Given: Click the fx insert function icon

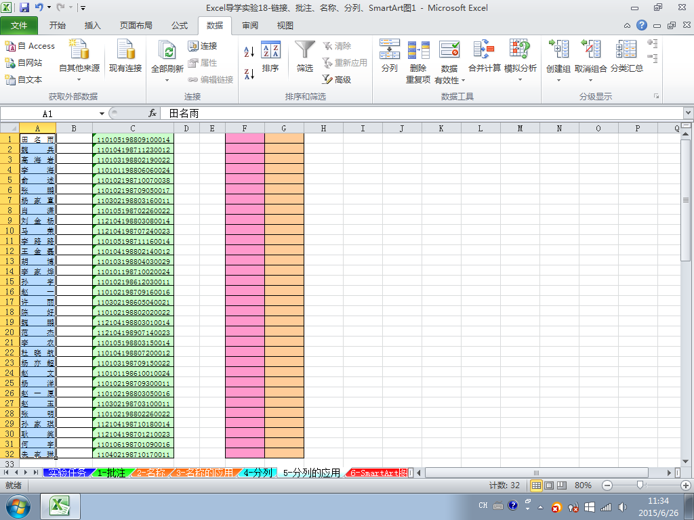Looking at the screenshot, I should (x=152, y=113).
